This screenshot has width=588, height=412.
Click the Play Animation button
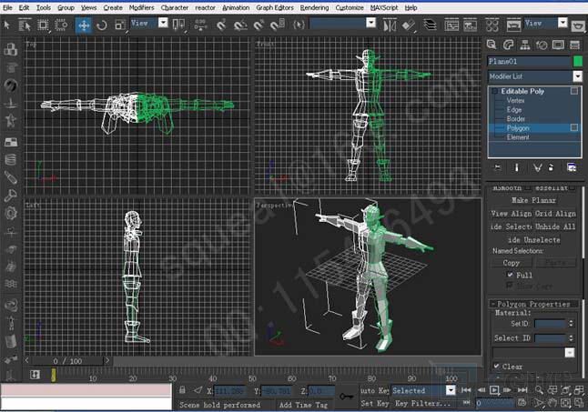click(494, 390)
